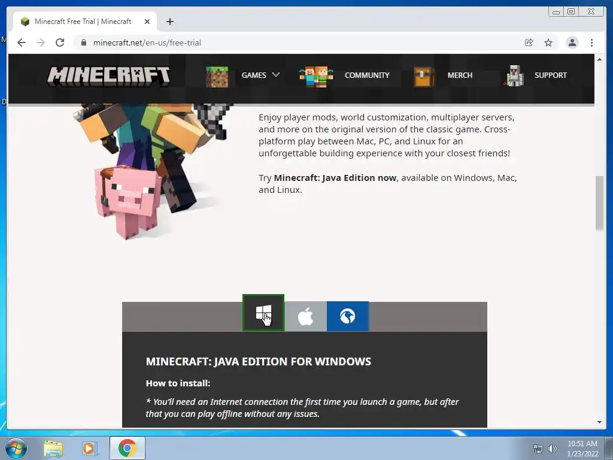Open the volume tray icon

tap(553, 449)
